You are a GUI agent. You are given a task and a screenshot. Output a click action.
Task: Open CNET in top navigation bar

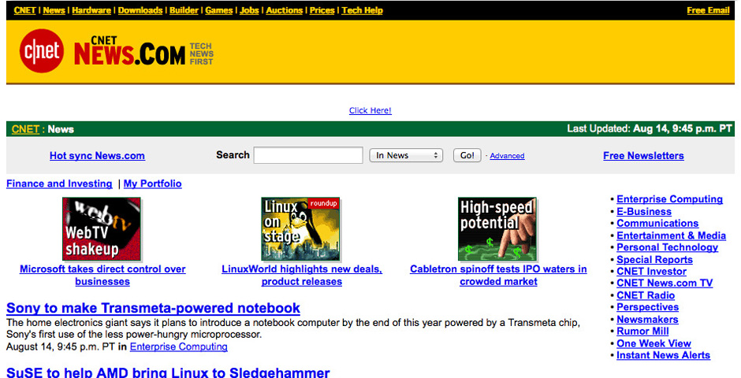pyautogui.click(x=25, y=10)
